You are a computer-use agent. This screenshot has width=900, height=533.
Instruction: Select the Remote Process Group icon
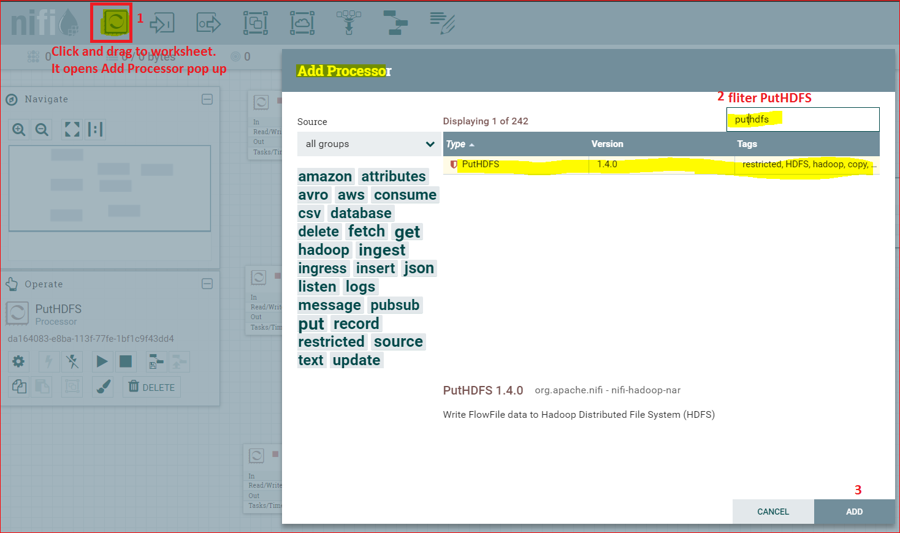pyautogui.click(x=302, y=23)
